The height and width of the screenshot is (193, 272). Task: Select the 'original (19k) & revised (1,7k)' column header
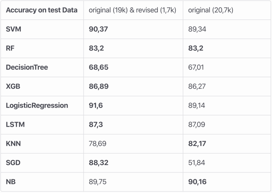point(133,10)
